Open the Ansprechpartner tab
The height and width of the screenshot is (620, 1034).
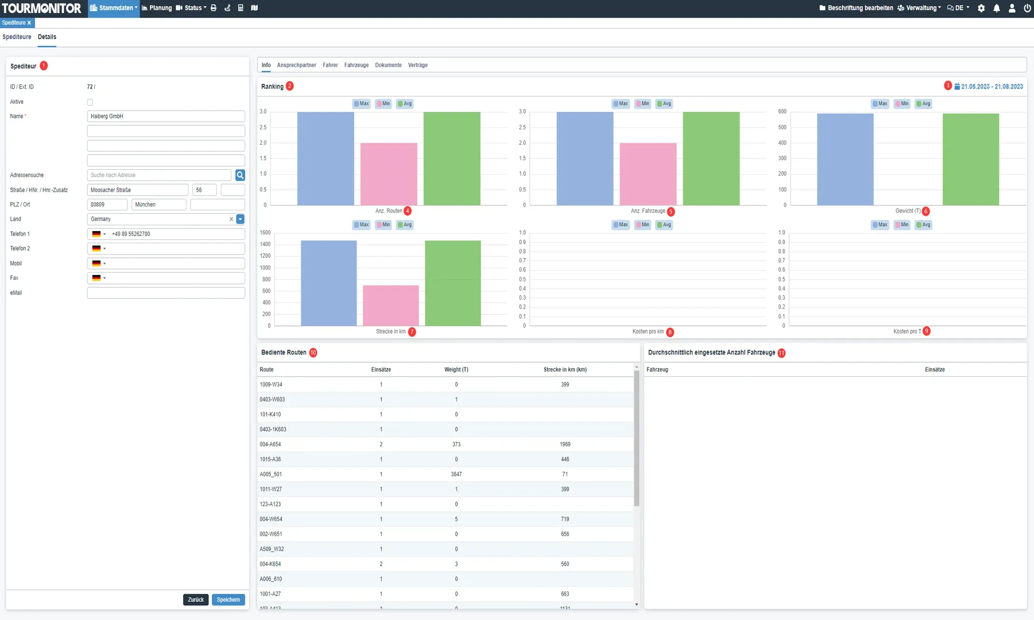coord(296,65)
